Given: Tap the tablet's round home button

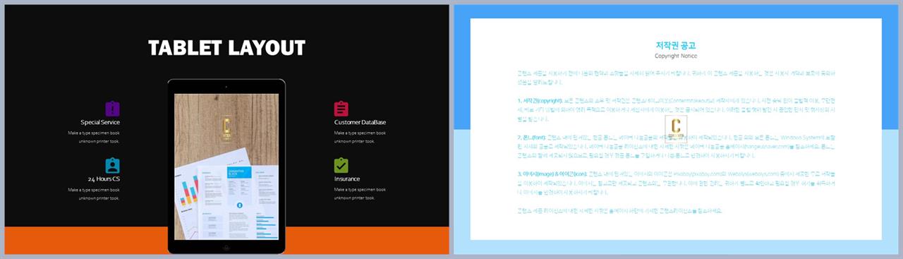Looking at the screenshot, I should tap(226, 247).
